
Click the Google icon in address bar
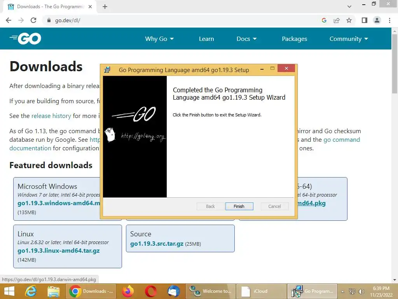[x=324, y=20]
